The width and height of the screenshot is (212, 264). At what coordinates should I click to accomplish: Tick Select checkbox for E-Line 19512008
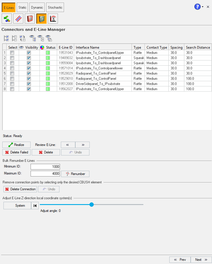(x=12, y=84)
